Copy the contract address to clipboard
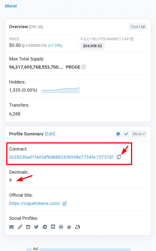Viewport: 156px width, 251px height. click(x=119, y=157)
